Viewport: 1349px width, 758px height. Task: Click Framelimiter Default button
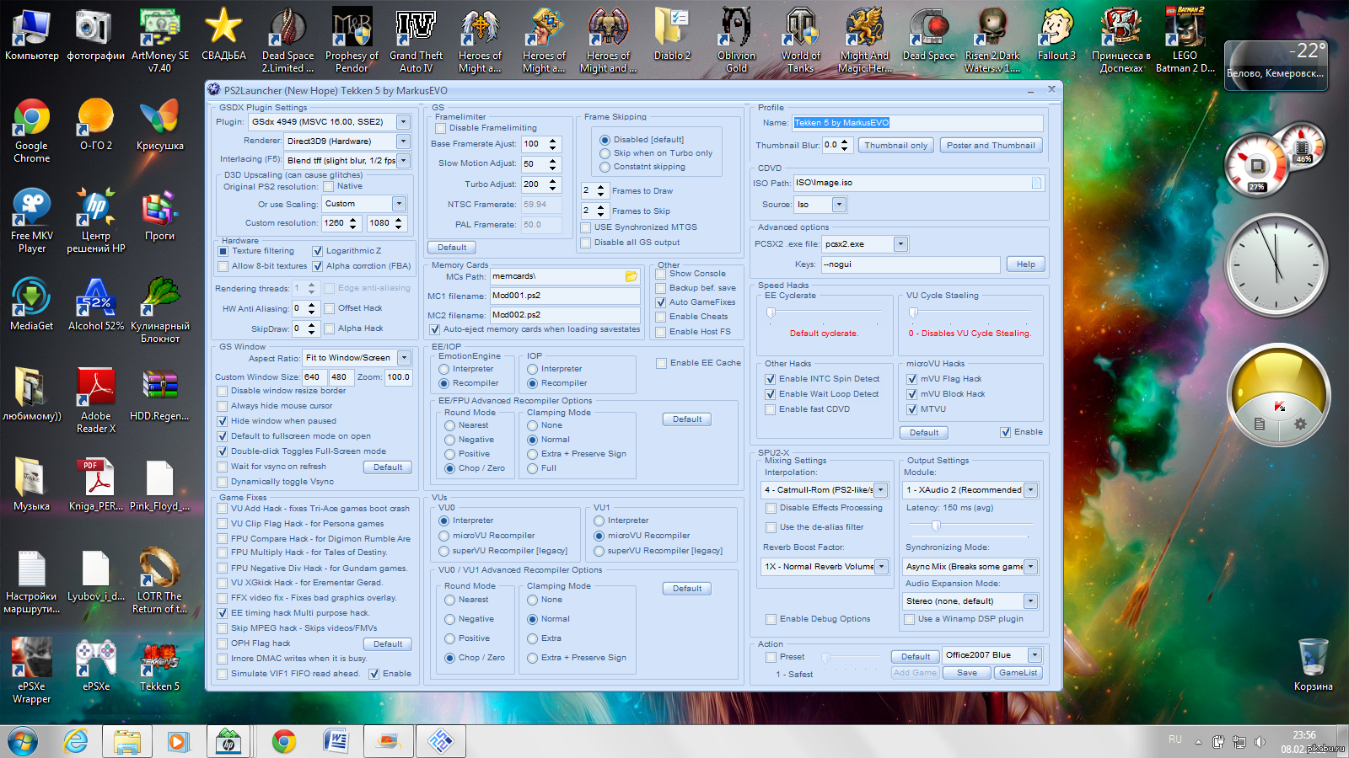point(452,248)
